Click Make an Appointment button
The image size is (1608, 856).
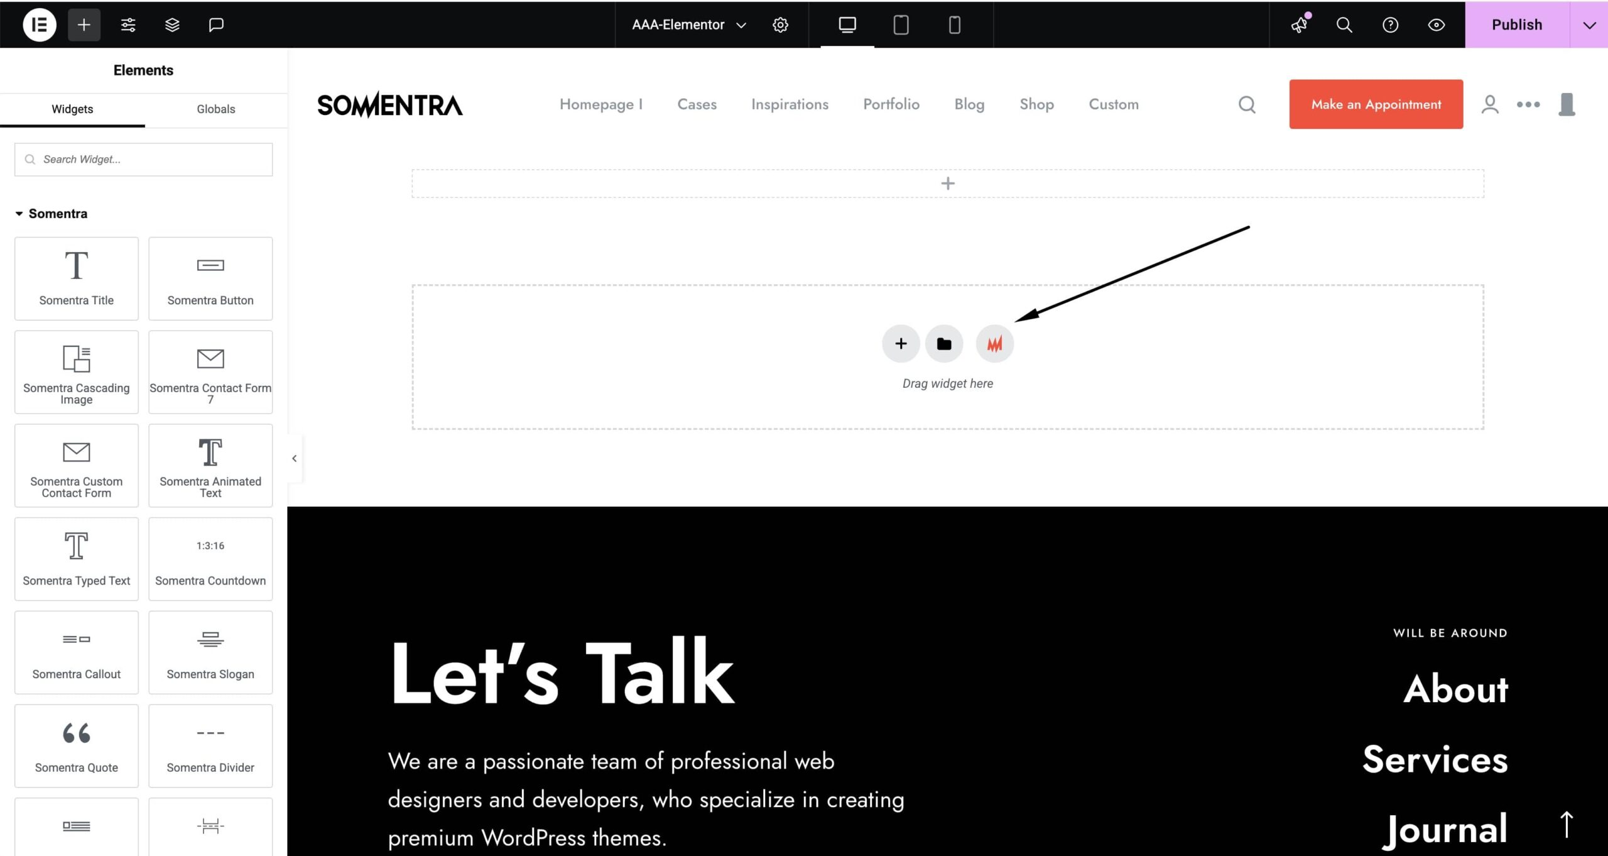1376,104
